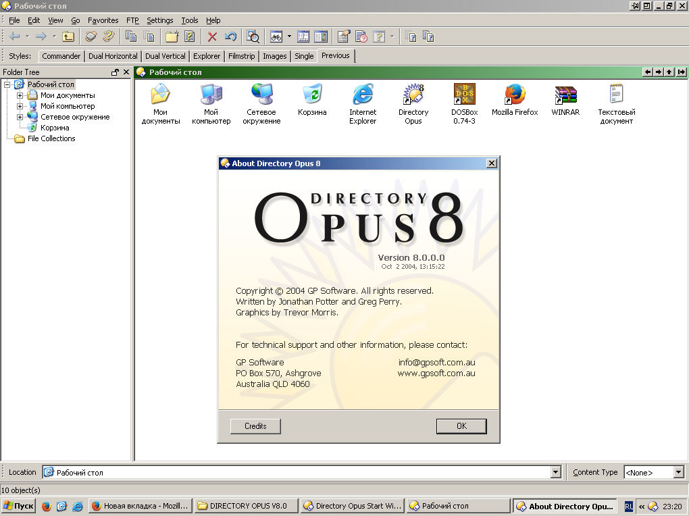Float the Folder Tree panel using its lock icon
The image size is (689, 516).
click(x=115, y=72)
